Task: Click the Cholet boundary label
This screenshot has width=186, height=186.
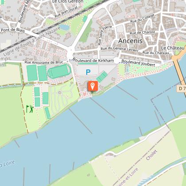Action: coord(151,155)
